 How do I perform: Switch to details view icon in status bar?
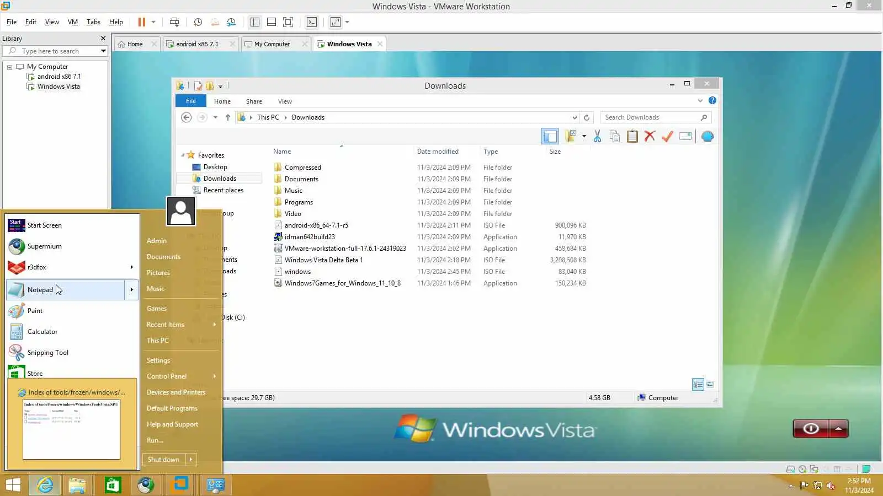[x=698, y=385]
